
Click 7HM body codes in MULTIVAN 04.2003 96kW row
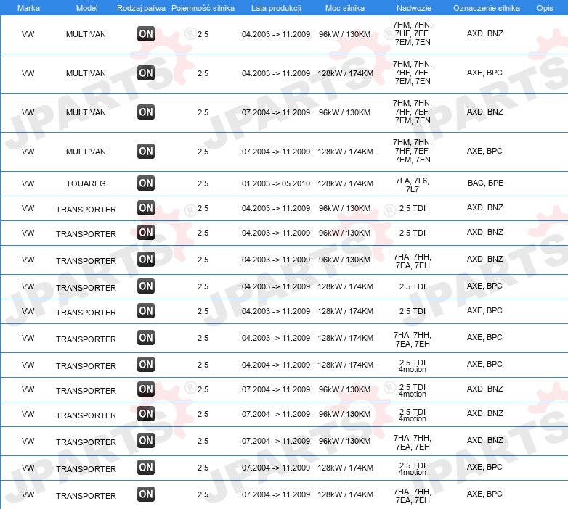413,33
